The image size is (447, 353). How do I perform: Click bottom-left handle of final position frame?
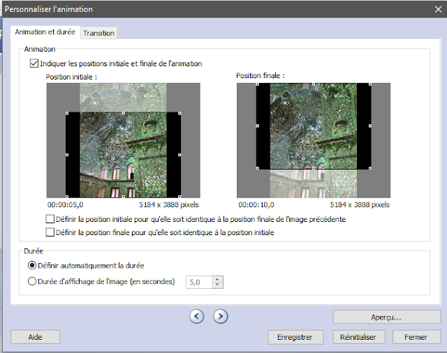(258, 168)
